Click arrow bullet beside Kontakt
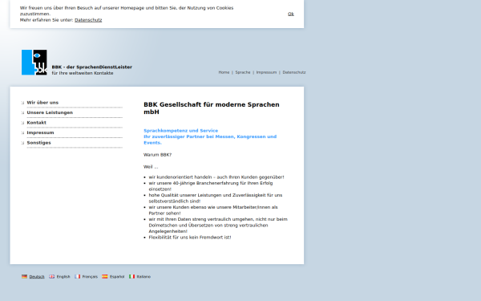This screenshot has width=481, height=301. pos(22,123)
